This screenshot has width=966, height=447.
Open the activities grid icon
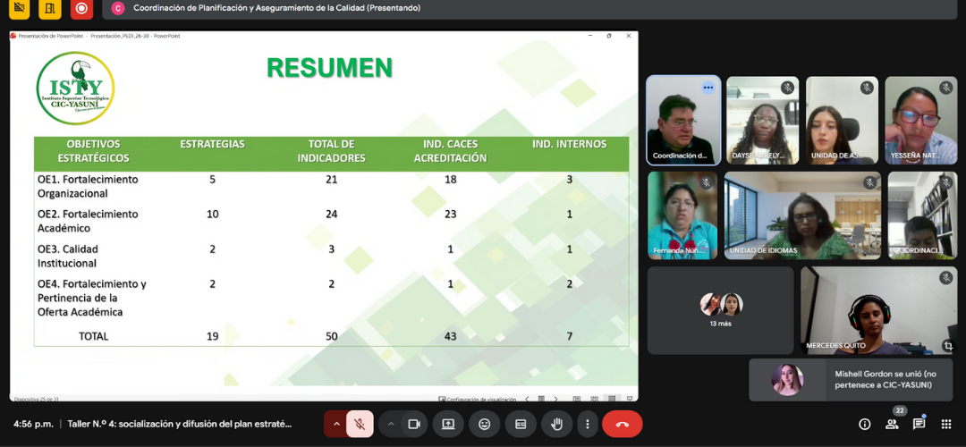point(945,424)
